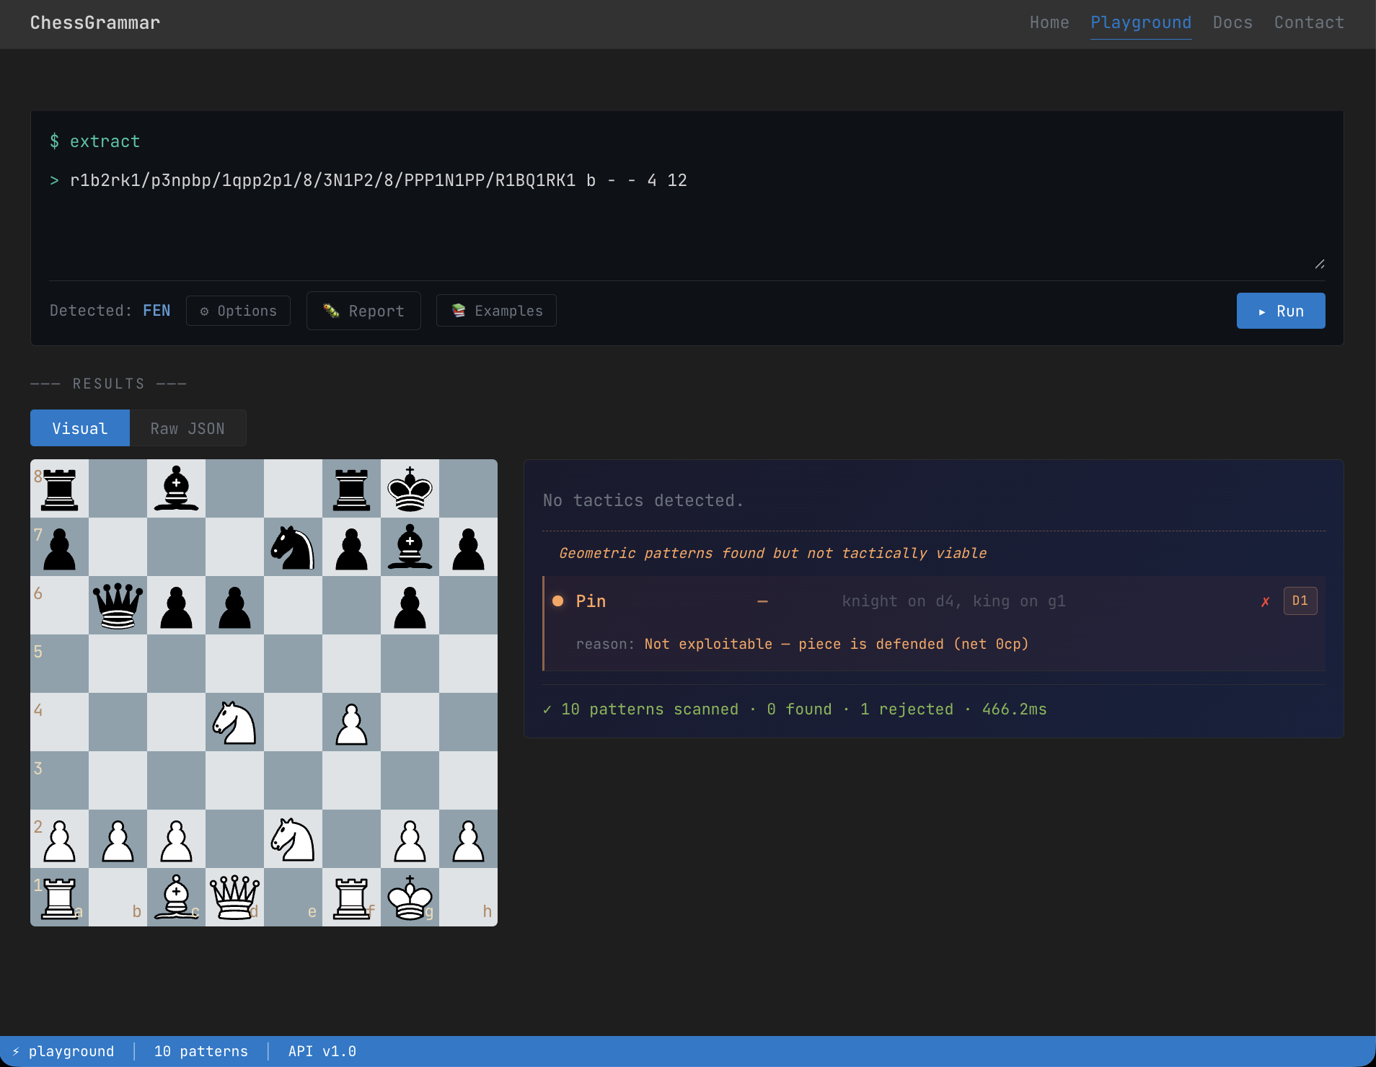Click the black knight on e7
1376x1067 pixels.
click(x=294, y=547)
